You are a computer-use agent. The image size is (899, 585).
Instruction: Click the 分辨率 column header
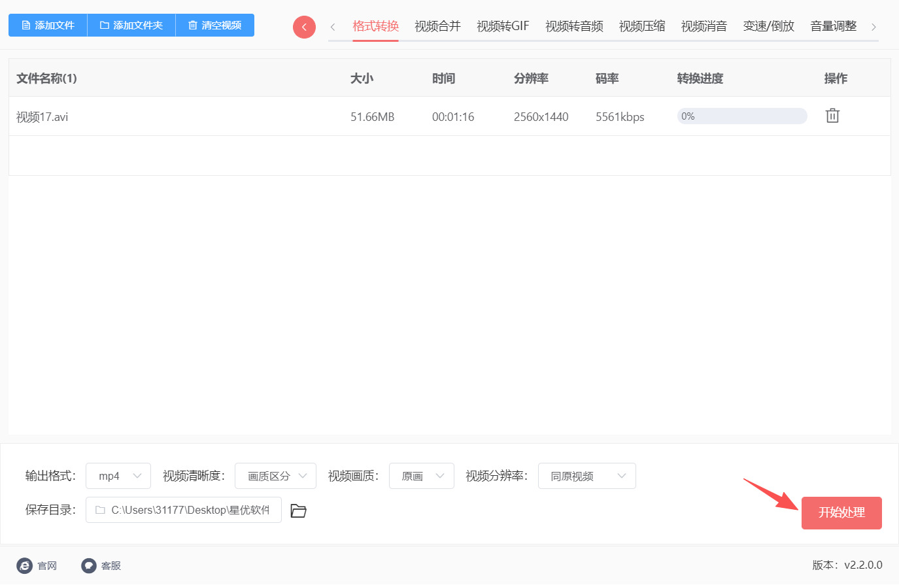[531, 78]
